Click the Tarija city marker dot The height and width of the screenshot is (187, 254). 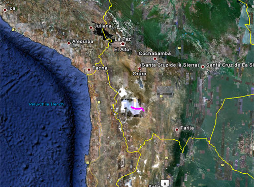pyautogui.click(x=177, y=130)
